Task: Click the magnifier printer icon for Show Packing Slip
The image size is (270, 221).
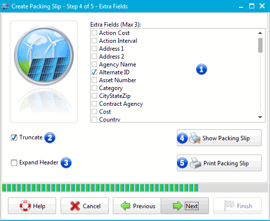Action: click(195, 138)
